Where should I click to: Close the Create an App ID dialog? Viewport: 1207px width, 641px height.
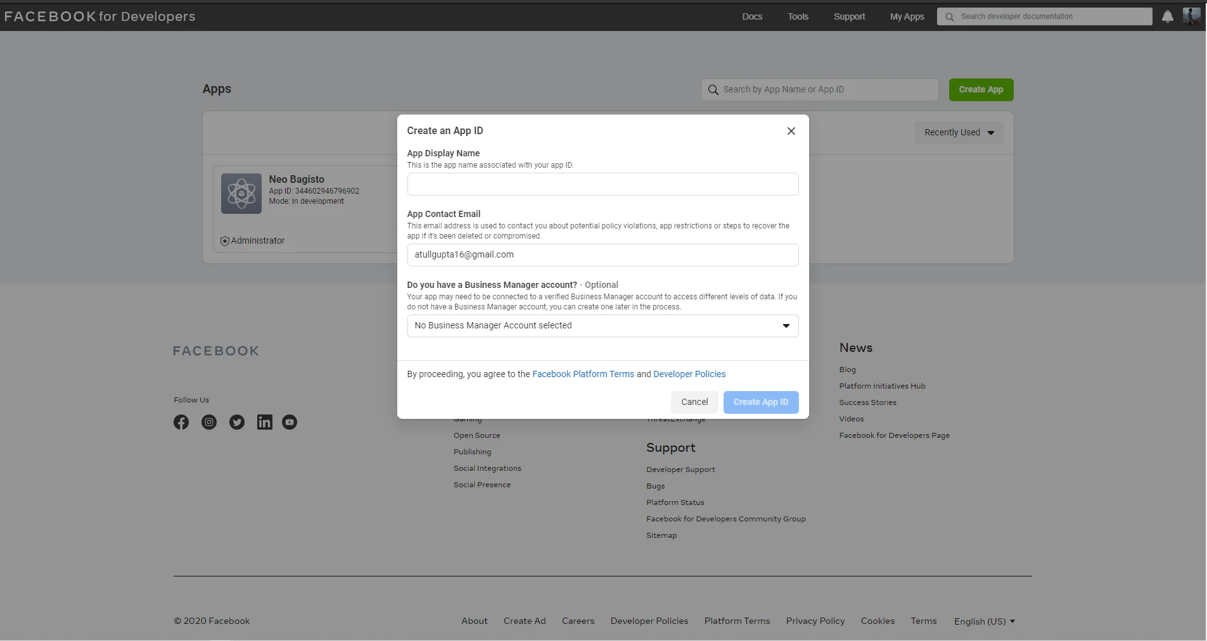[791, 131]
